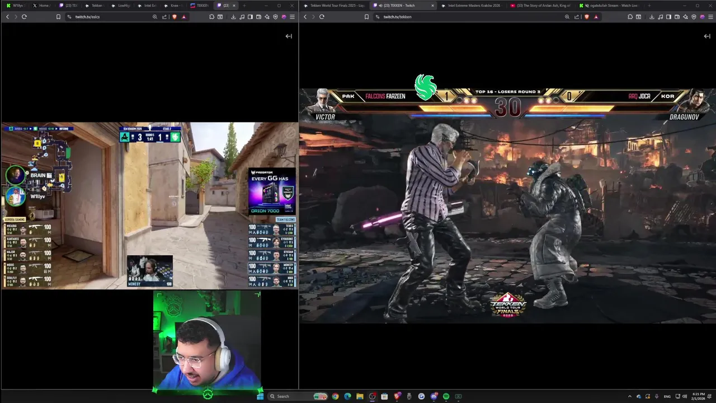Open File Explorer from the taskbar

(x=360, y=396)
